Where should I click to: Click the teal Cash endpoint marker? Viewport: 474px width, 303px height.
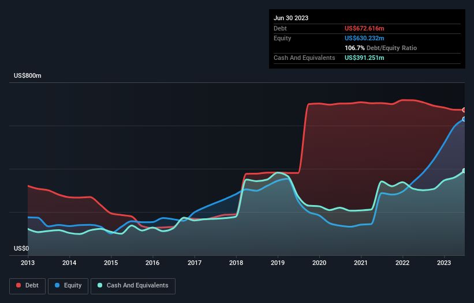[x=464, y=171]
